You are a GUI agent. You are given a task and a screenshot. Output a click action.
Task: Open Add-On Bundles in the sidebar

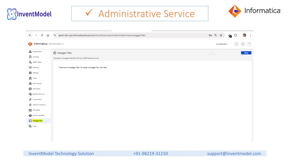pos(38,116)
